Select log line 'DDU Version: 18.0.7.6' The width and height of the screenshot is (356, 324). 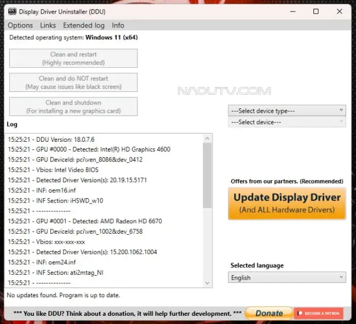pos(51,140)
